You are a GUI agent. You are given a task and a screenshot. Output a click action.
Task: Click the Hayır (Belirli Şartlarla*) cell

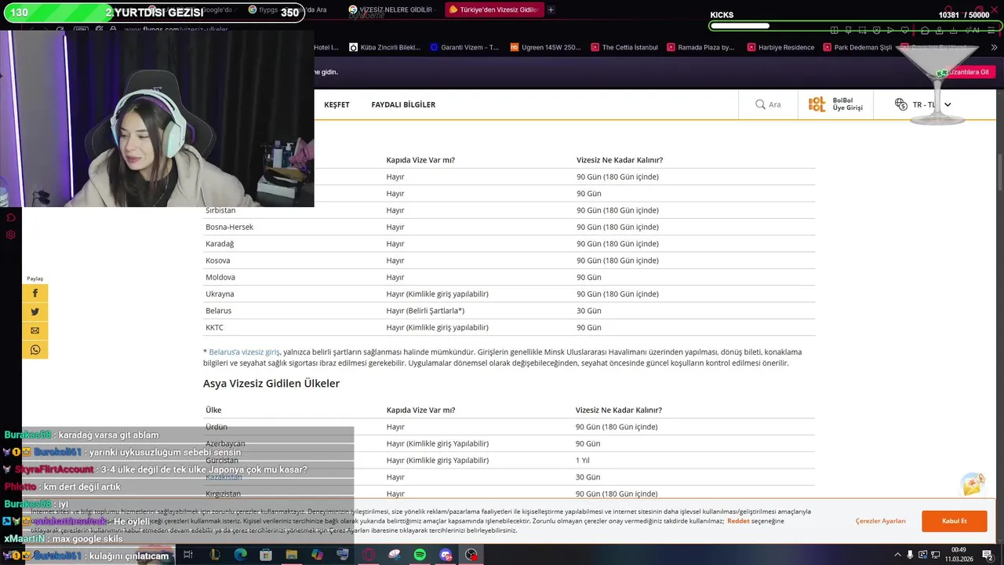(x=425, y=311)
